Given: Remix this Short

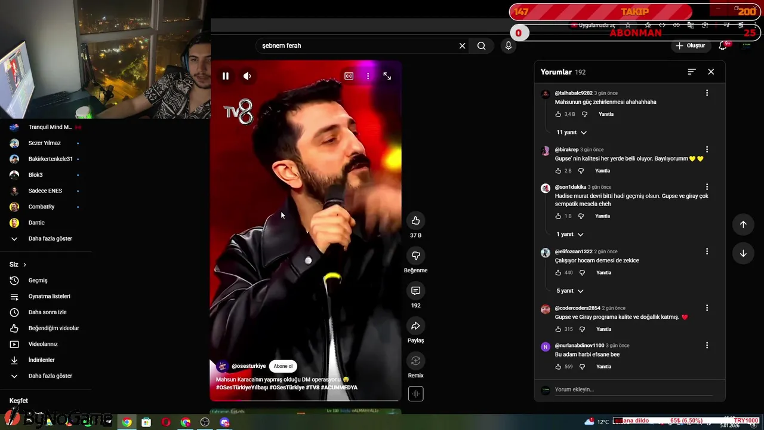Looking at the screenshot, I should tap(416, 361).
